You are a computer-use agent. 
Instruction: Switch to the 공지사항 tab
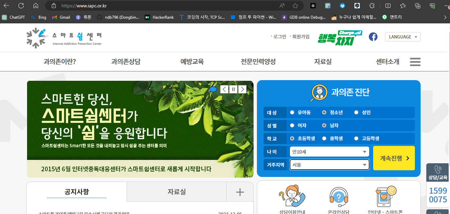point(77,192)
